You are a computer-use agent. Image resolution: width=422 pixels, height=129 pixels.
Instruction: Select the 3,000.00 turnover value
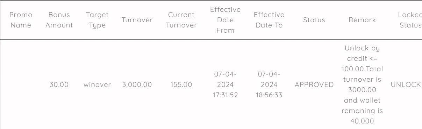(x=137, y=84)
